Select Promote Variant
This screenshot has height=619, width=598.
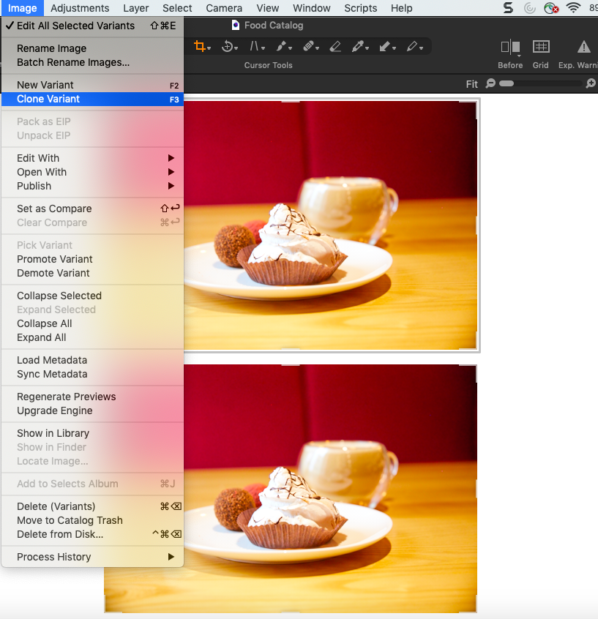[92, 259]
